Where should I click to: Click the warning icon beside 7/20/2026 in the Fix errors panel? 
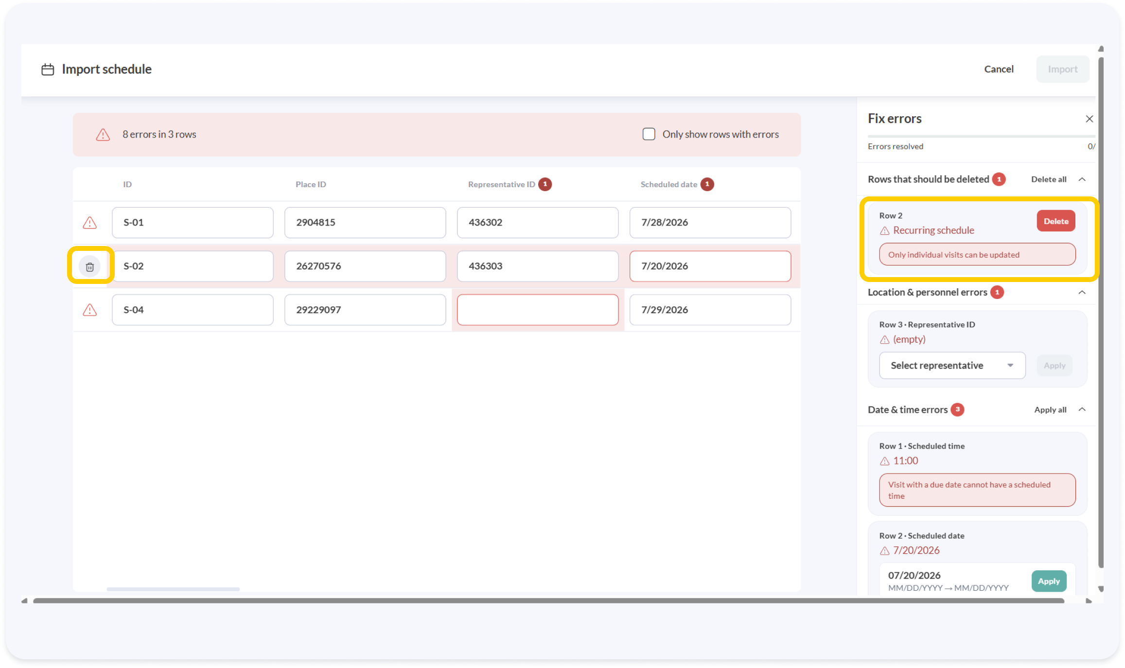[885, 551]
